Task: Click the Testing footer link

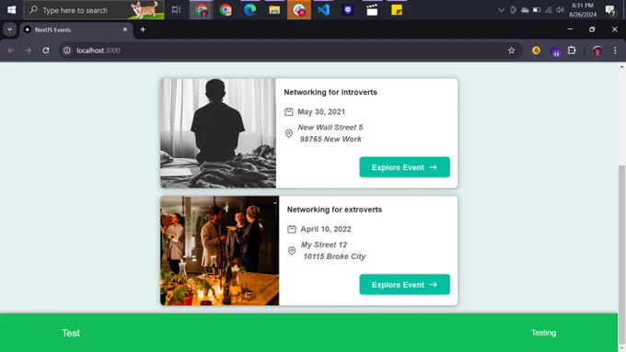Action: 543,333
